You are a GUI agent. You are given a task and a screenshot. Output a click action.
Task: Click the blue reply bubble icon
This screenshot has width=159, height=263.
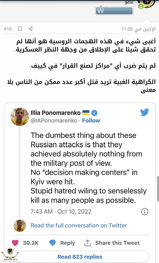tap(53, 243)
